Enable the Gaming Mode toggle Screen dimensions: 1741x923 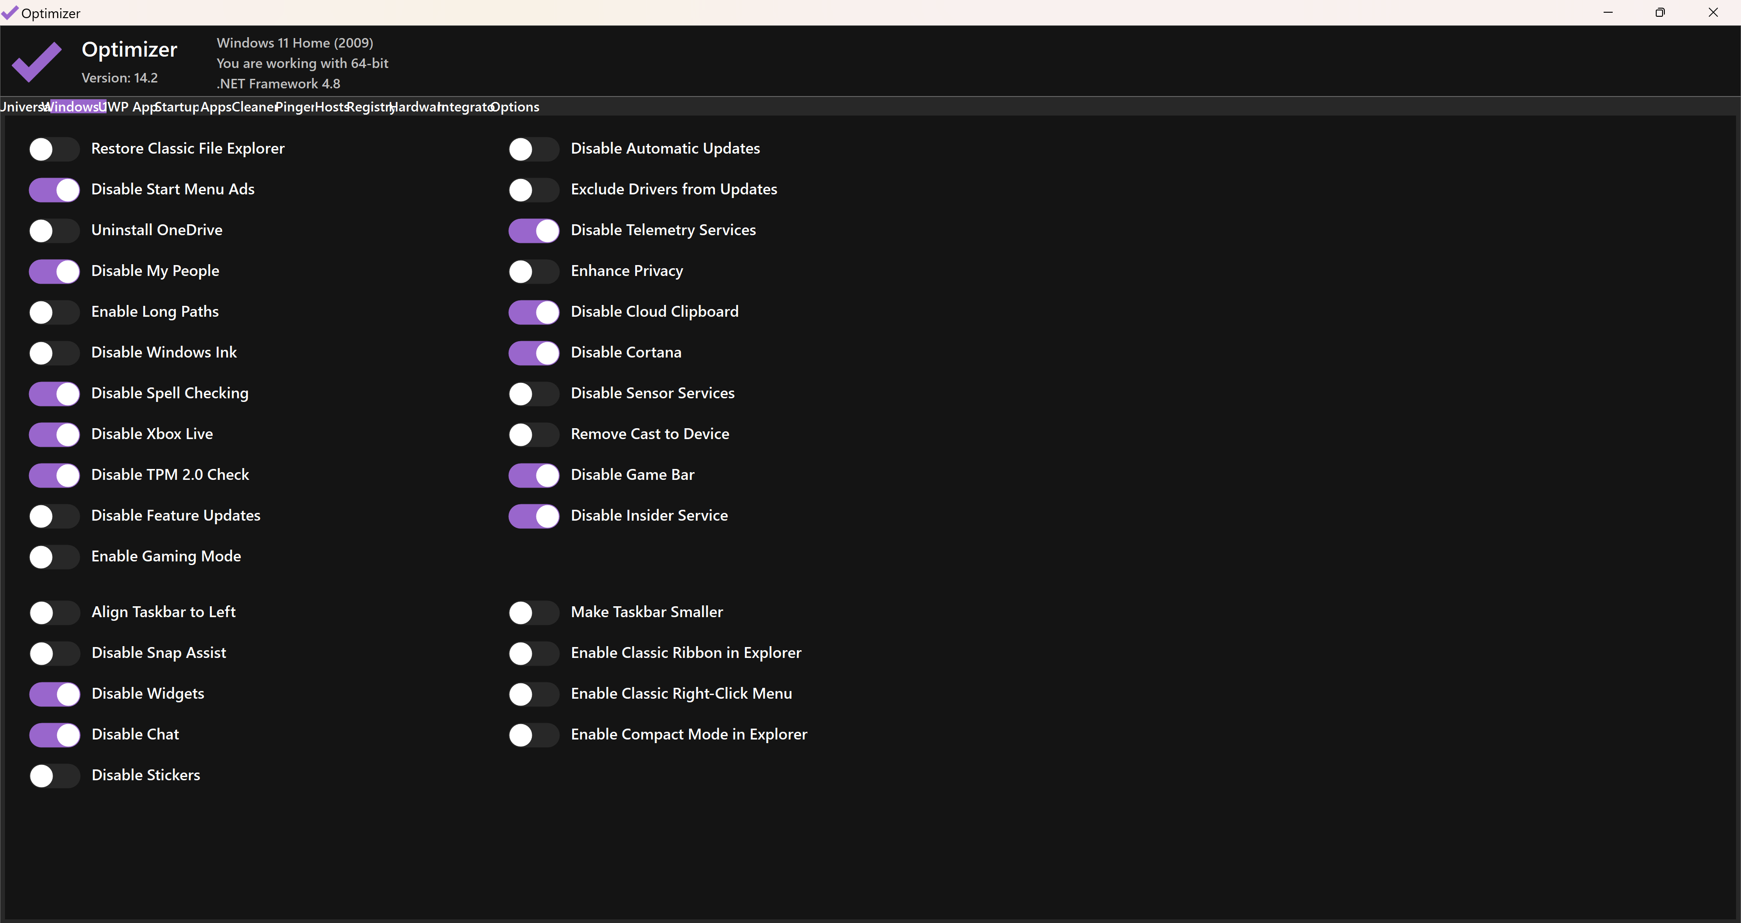coord(54,557)
